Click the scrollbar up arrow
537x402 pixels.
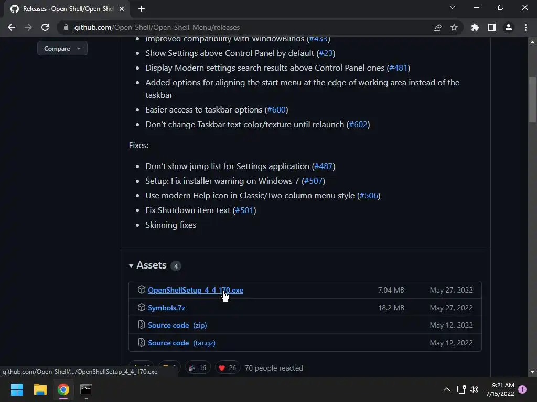pos(532,42)
